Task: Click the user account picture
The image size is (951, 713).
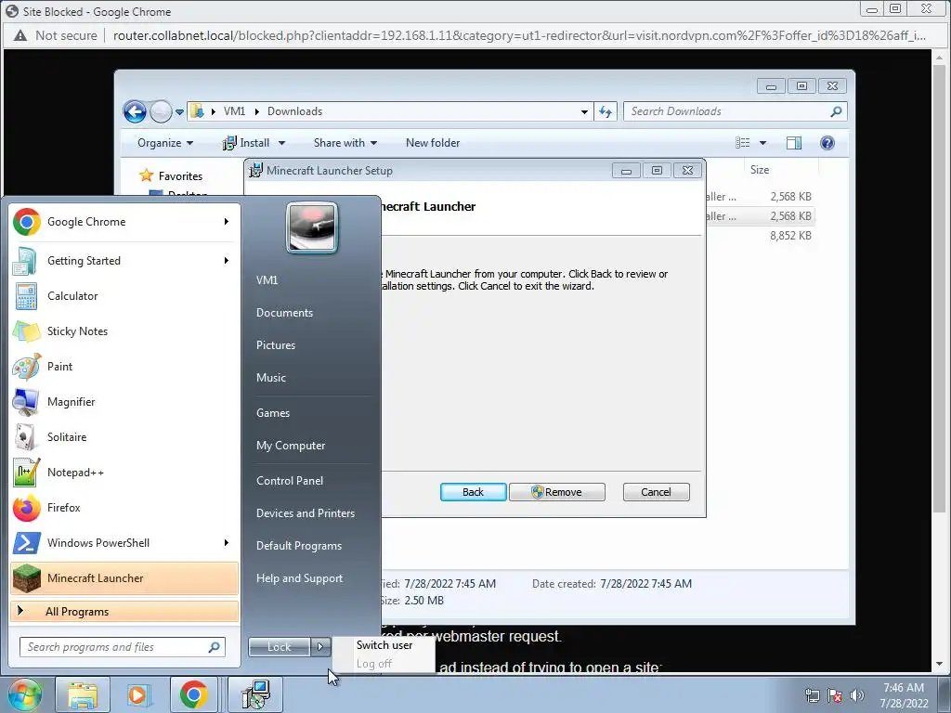Action: [312, 227]
